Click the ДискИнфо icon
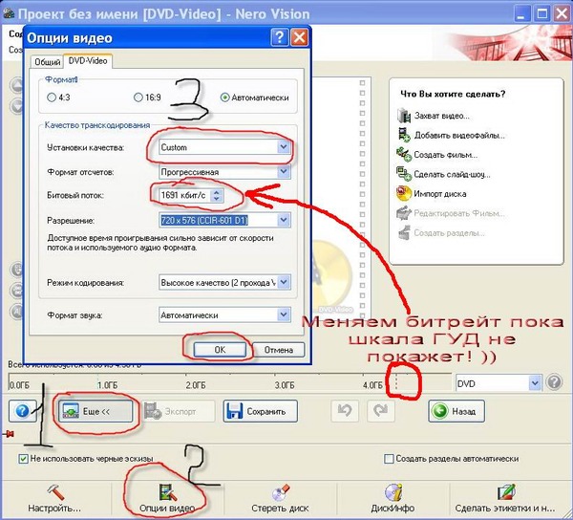 [393, 492]
